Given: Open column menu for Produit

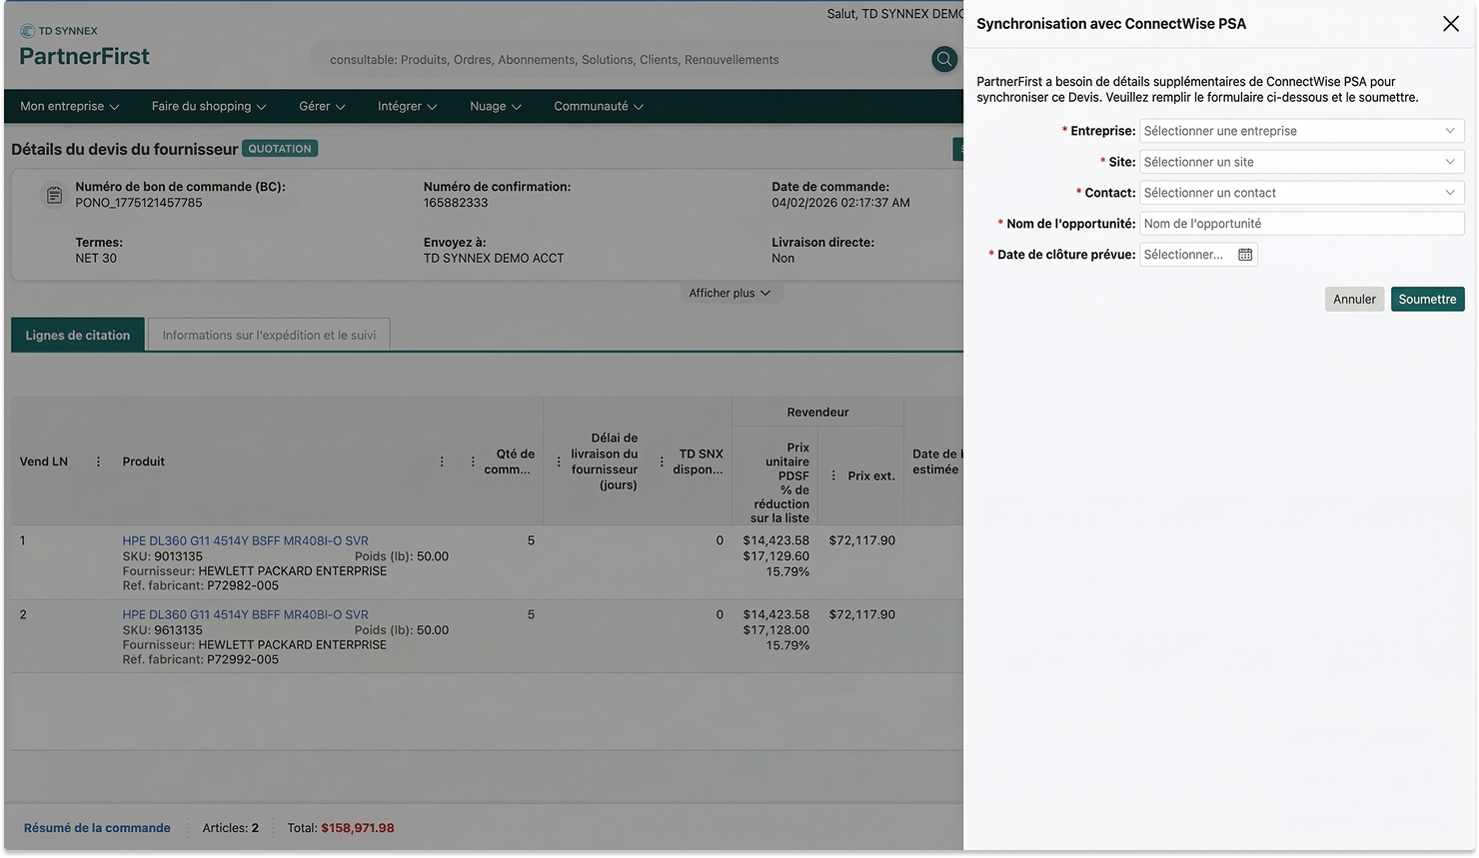Looking at the screenshot, I should coord(442,461).
